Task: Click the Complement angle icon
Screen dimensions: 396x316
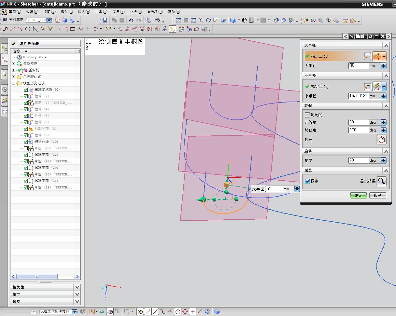Action: pyautogui.click(x=382, y=140)
